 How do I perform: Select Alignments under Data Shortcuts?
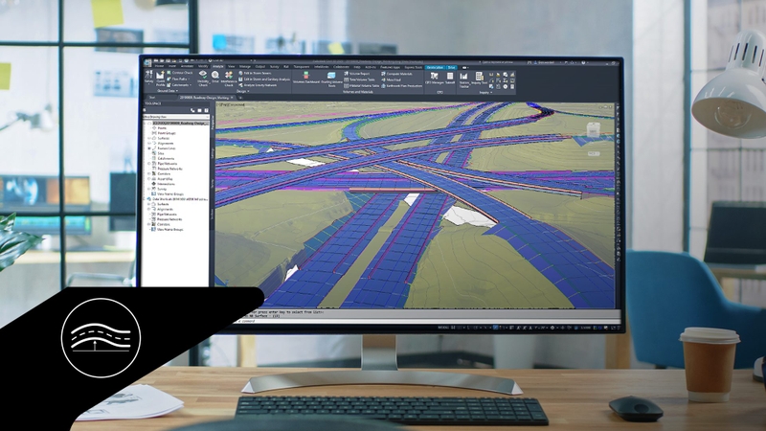pyautogui.click(x=165, y=209)
